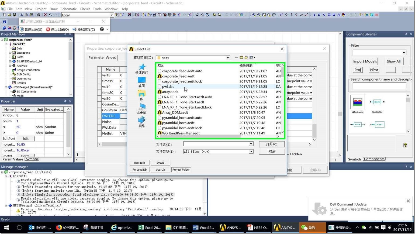
Task: Click the 2DExtractor component thumbnail
Action: pos(358,104)
